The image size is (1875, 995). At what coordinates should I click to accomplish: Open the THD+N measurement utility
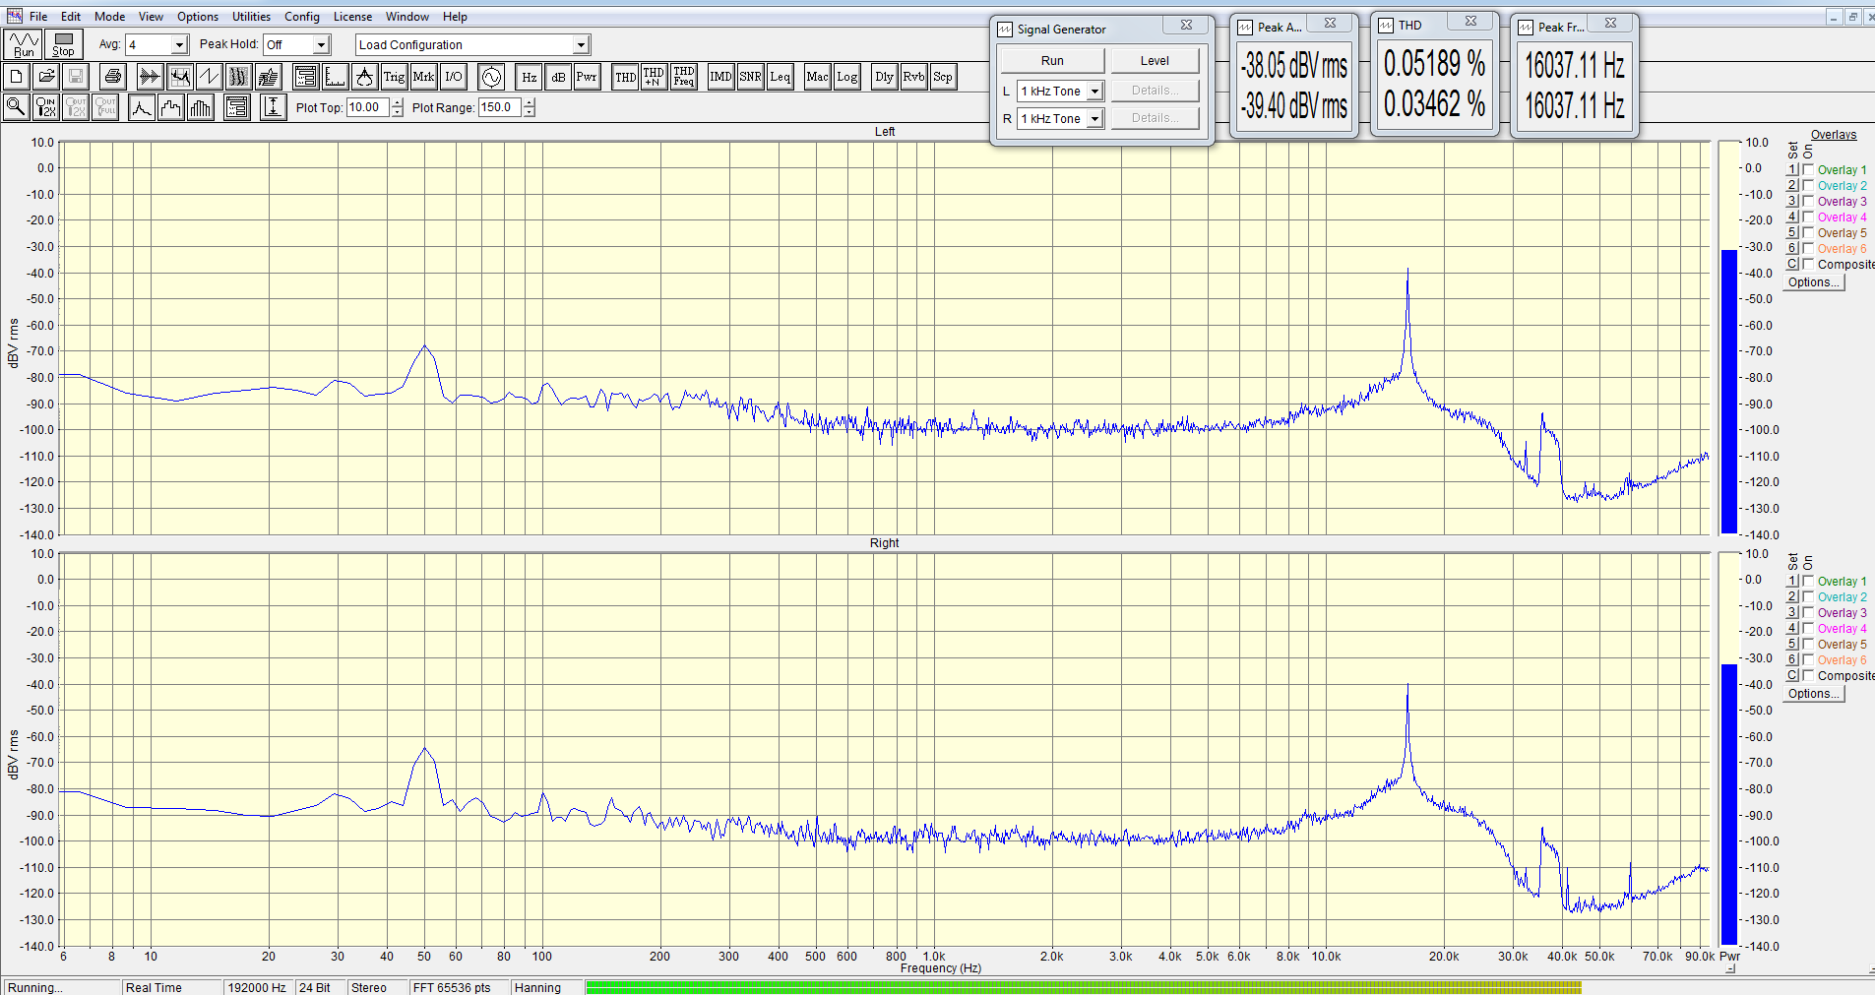click(654, 77)
